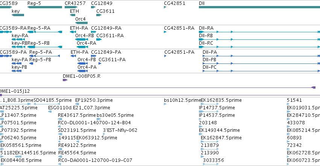320x166 pixels.
Task: Select the Reg-5 gene bar
Action: pyautogui.click(x=45, y=7)
